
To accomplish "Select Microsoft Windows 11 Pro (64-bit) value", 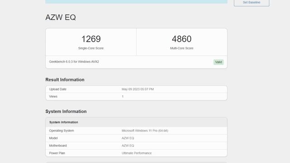I will (145, 131).
